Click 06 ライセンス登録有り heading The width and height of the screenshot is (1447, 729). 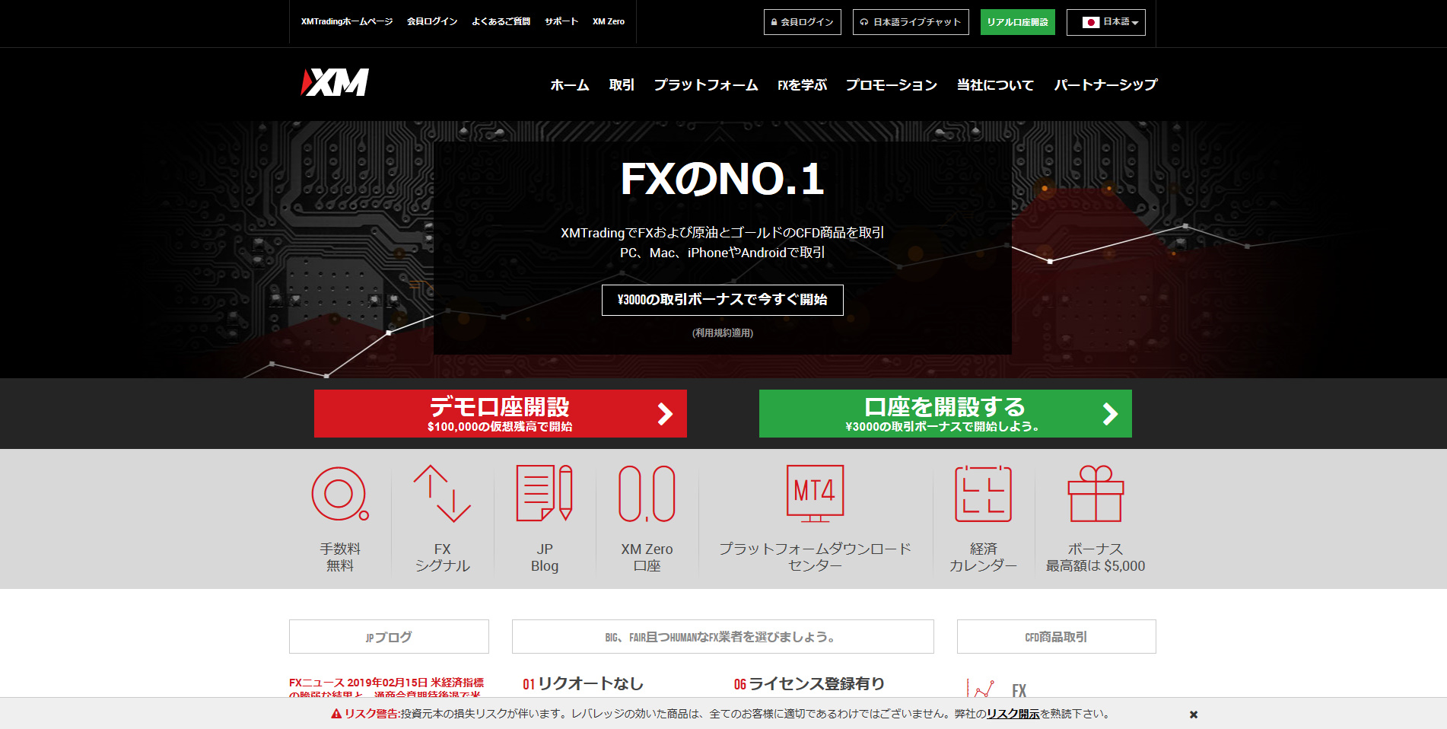click(809, 684)
